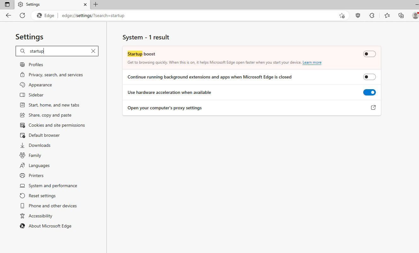Click the Start, home, new tabs icon

[22, 105]
